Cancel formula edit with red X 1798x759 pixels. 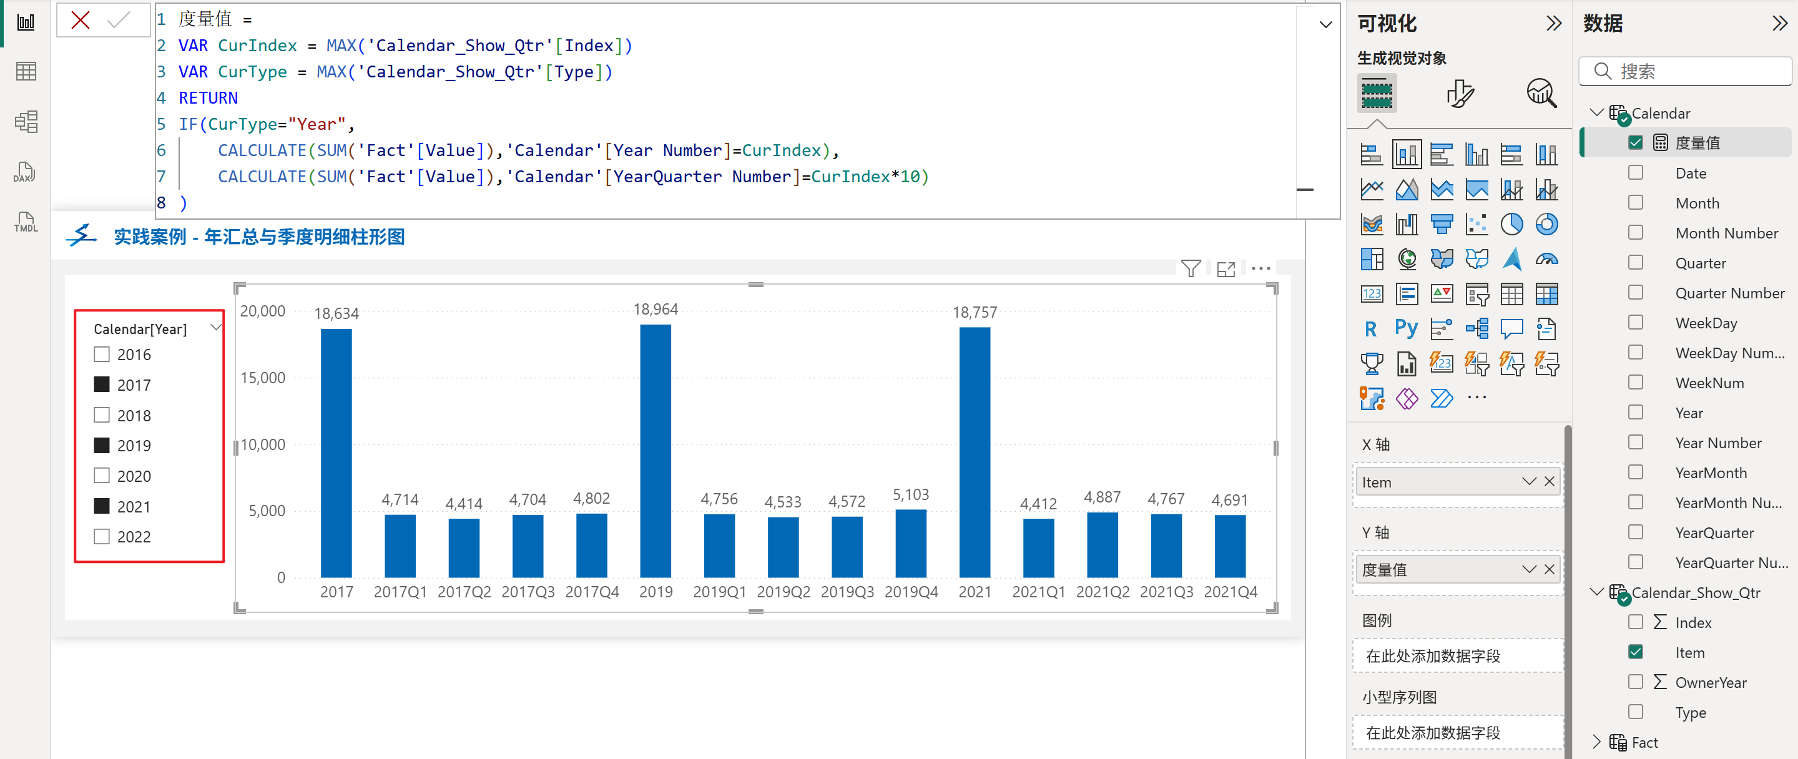click(81, 20)
